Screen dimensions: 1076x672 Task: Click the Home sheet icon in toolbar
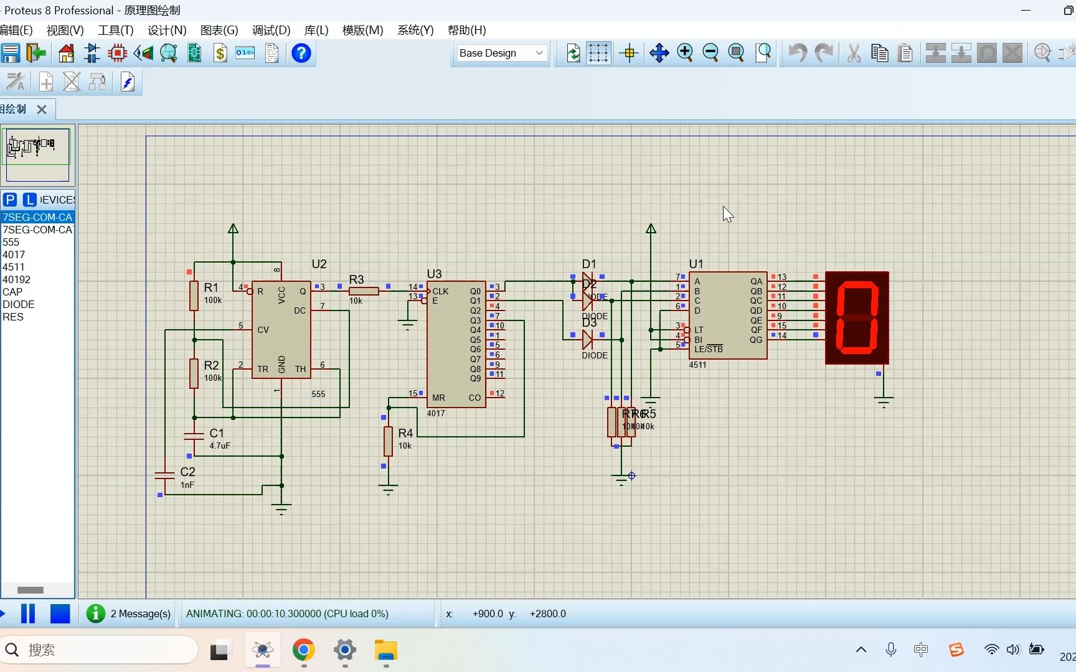click(66, 53)
